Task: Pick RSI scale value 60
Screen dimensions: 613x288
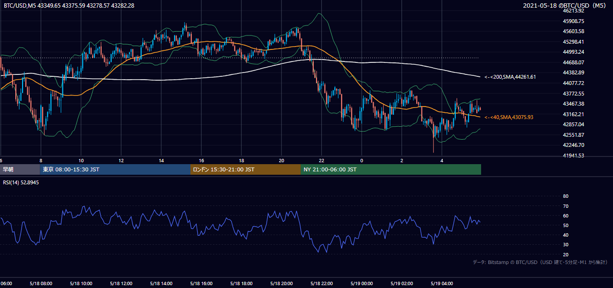Action: [x=566, y=216]
